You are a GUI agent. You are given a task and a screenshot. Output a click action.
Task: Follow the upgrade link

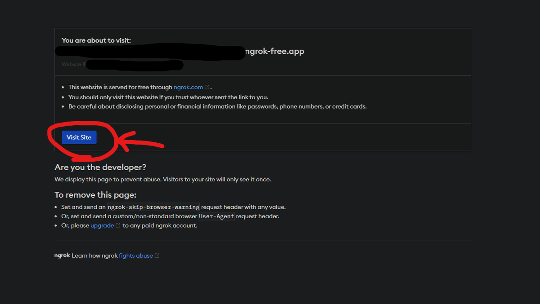(x=102, y=225)
